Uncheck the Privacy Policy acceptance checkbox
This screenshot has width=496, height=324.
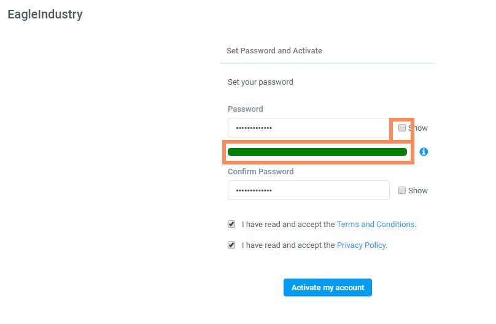tap(231, 245)
